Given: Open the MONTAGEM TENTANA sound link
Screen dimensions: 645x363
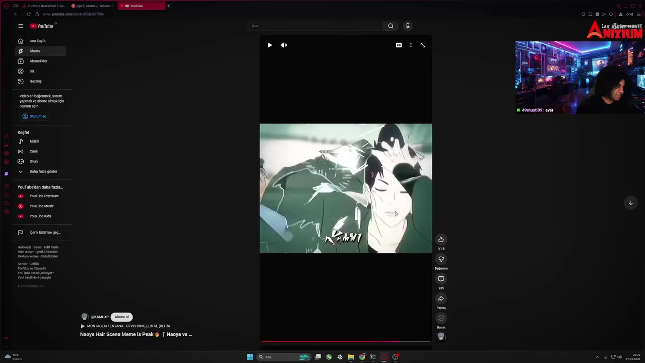Looking at the screenshot, I should pyautogui.click(x=128, y=326).
